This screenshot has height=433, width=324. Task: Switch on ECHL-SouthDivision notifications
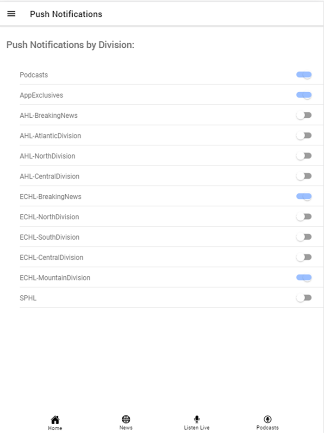click(304, 237)
